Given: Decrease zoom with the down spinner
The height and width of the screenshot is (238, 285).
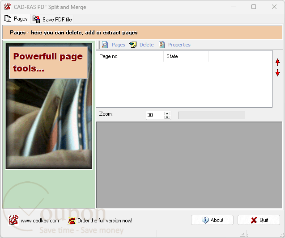Looking at the screenshot, I should pyautogui.click(x=167, y=117).
